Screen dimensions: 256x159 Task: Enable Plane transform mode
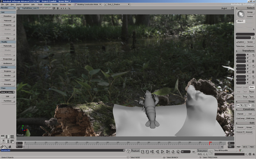[252, 92]
